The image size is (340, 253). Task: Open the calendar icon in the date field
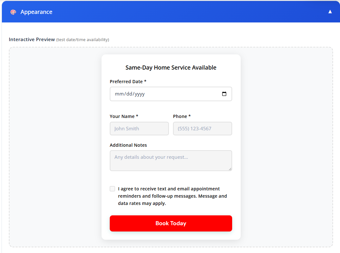point(225,94)
